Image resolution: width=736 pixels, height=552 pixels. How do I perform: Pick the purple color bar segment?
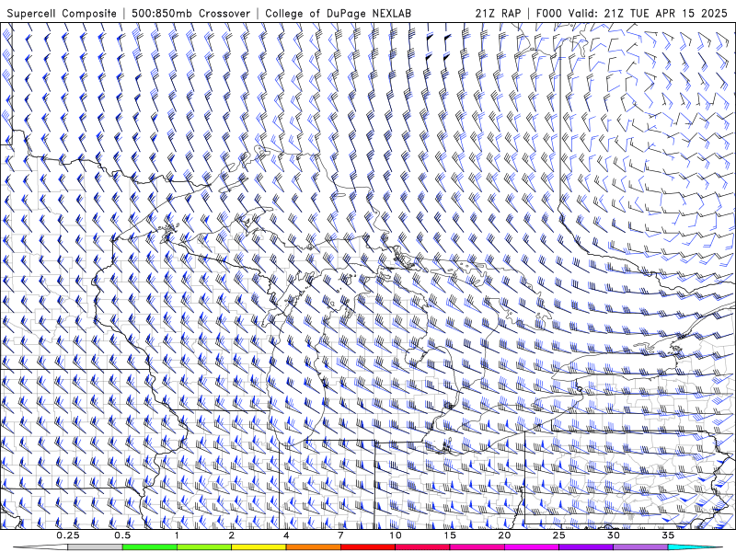(x=586, y=547)
